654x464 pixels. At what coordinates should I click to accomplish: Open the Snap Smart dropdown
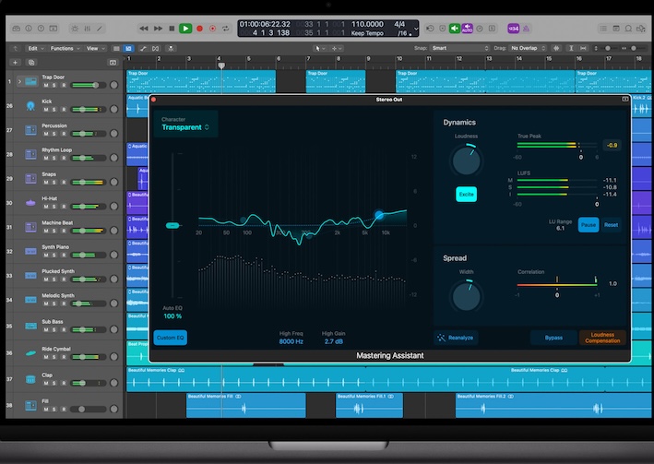pyautogui.click(x=459, y=48)
